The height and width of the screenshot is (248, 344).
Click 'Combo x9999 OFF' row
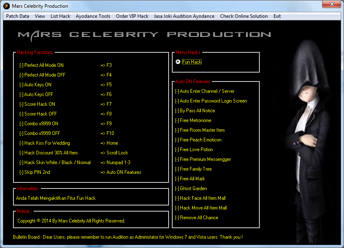click(40, 133)
